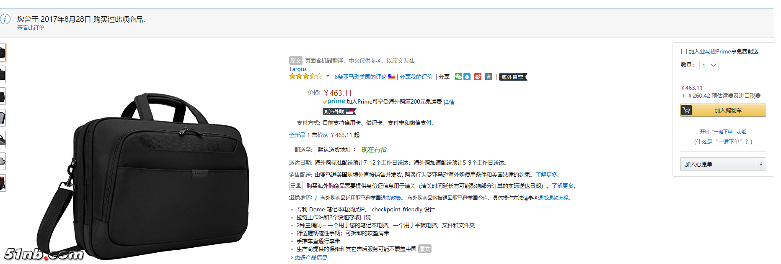Open the quantity dropdown
781x264 pixels.
coord(709,66)
